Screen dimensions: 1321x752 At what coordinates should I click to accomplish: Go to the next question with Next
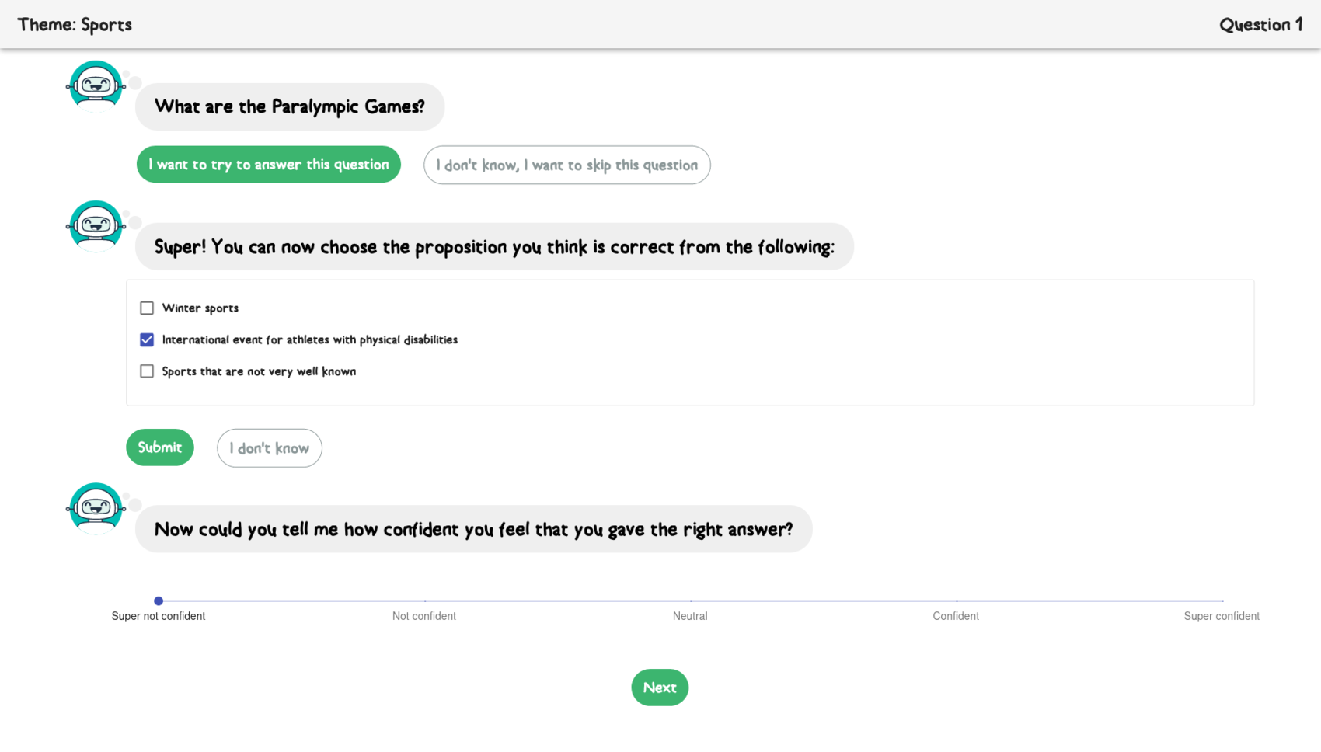[659, 688]
